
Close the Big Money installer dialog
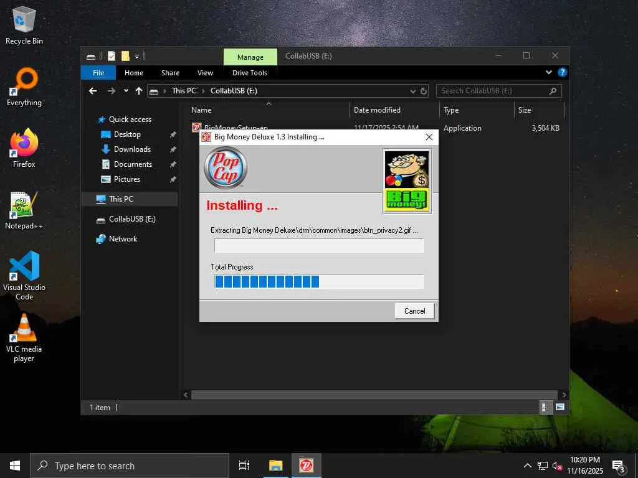(x=429, y=137)
